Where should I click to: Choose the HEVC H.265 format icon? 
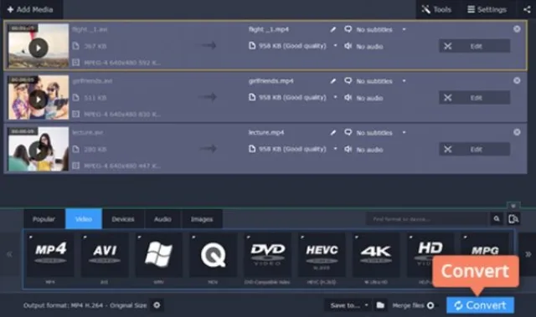[x=322, y=255]
